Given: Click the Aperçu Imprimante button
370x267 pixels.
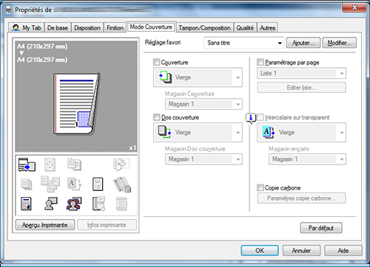Looking at the screenshot, I should 45,225.
